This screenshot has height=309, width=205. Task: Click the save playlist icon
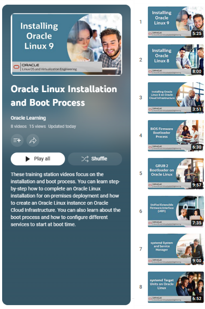pyautogui.click(x=17, y=140)
